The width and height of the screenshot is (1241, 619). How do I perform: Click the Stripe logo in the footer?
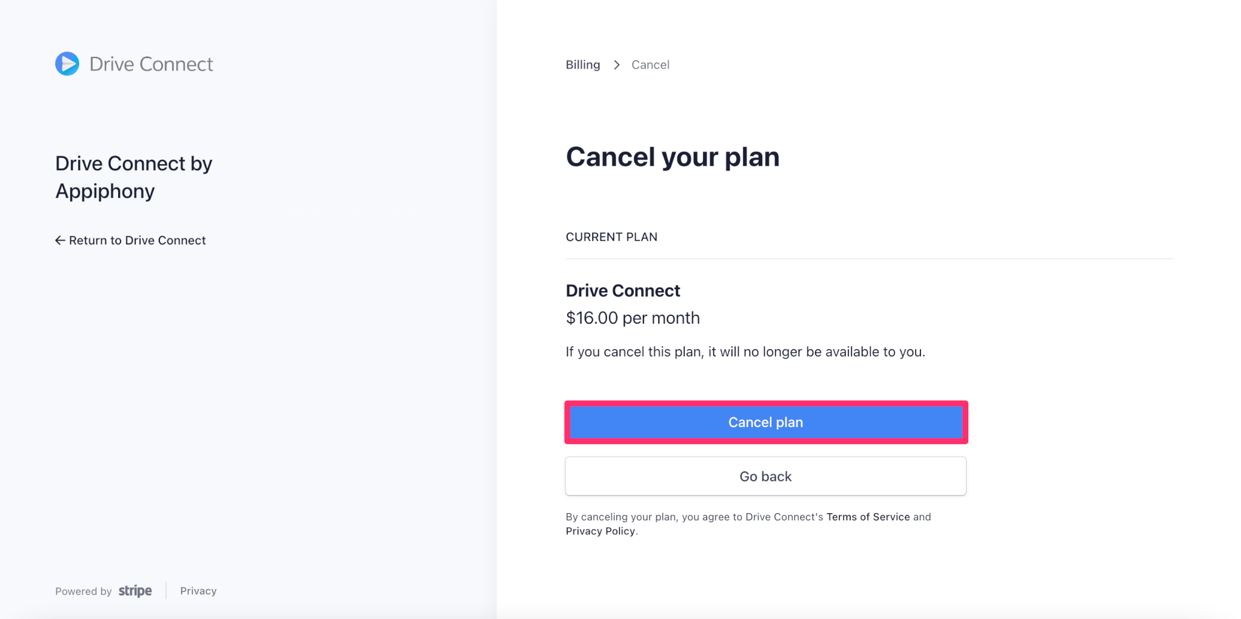pos(135,591)
